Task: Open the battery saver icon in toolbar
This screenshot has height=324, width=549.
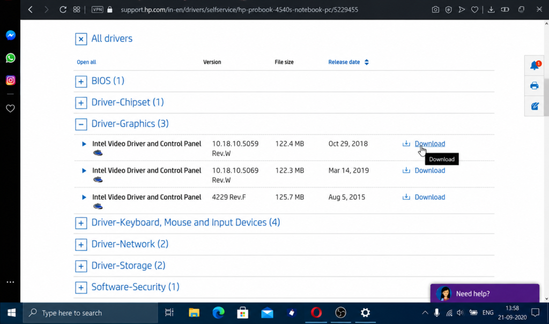Action: [x=505, y=10]
